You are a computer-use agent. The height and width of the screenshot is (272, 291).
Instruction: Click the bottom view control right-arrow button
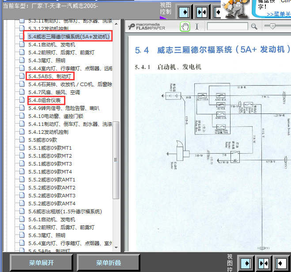point(246,263)
